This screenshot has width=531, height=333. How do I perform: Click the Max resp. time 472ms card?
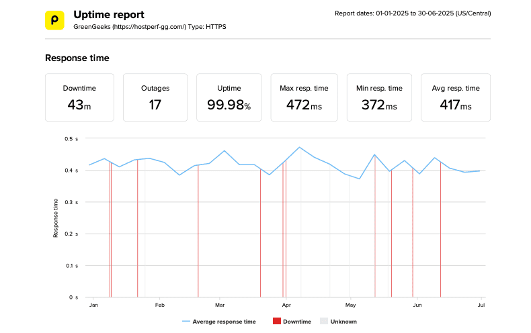tap(304, 97)
